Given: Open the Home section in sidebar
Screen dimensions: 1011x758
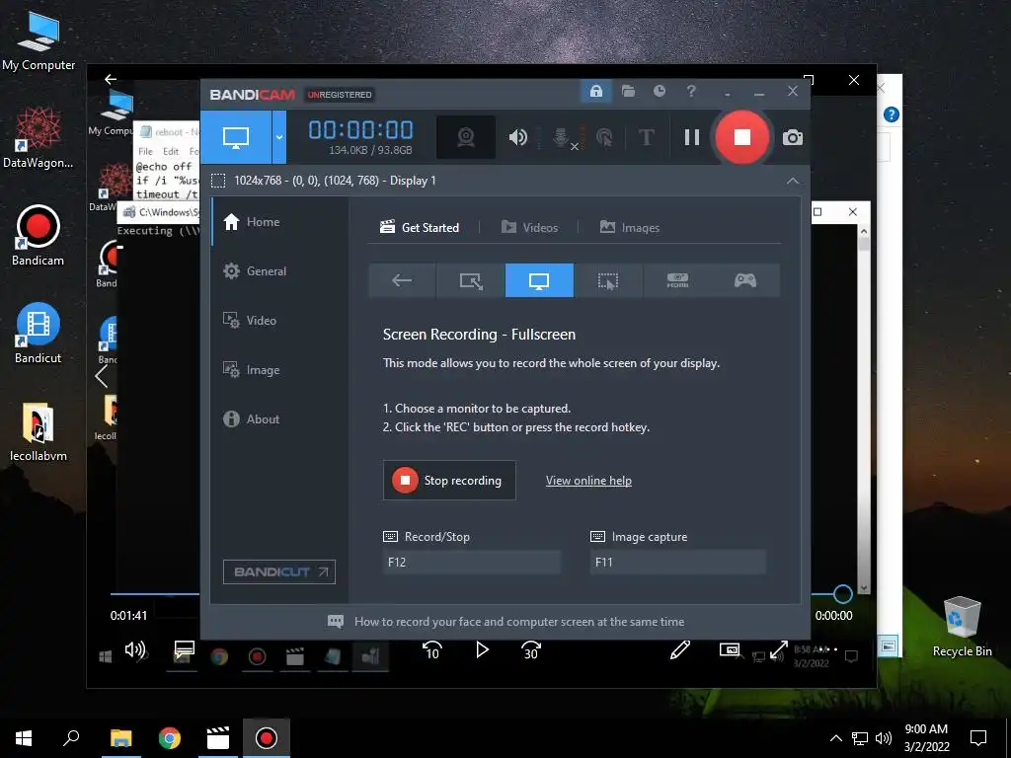Looking at the screenshot, I should pyautogui.click(x=252, y=222).
